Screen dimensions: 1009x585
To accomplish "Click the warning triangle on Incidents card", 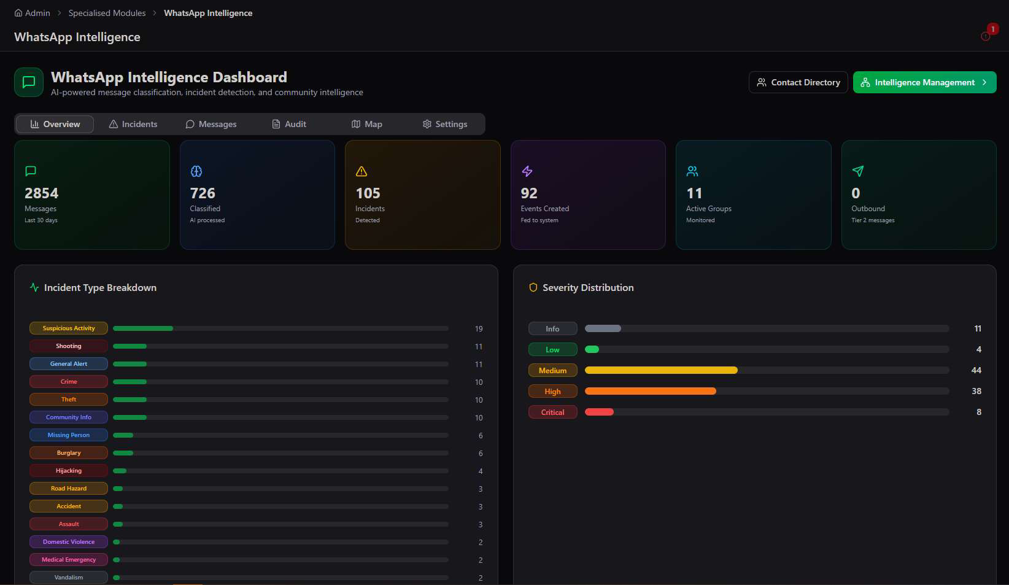I will (x=361, y=171).
